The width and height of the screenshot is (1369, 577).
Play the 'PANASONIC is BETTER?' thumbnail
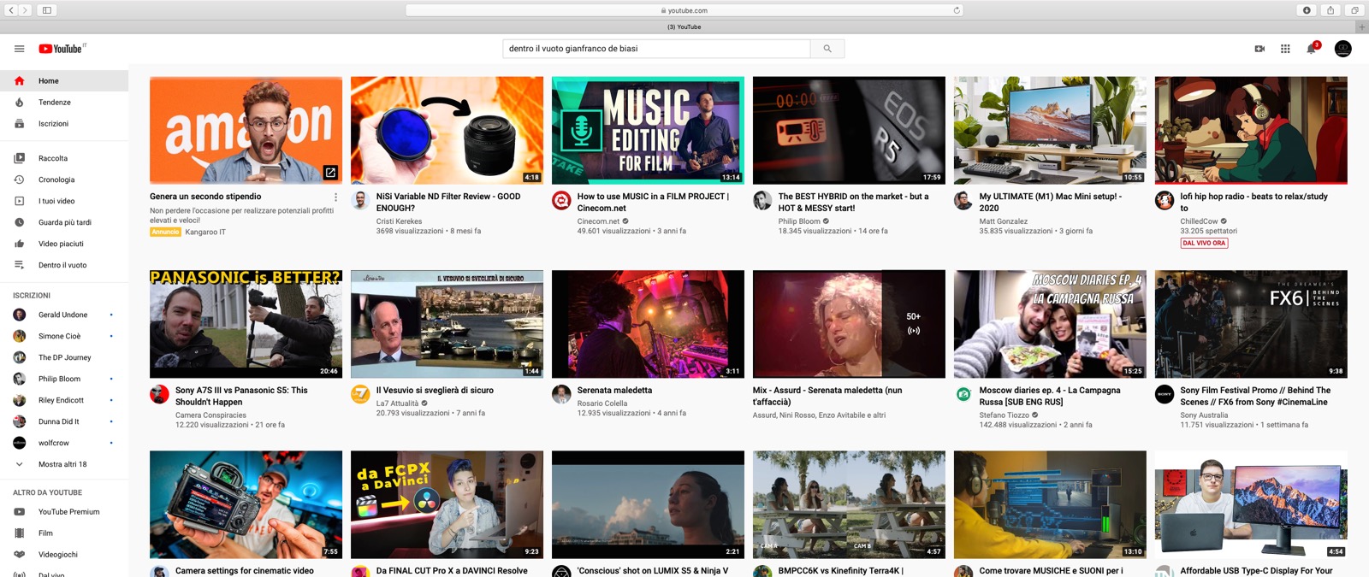tap(246, 324)
